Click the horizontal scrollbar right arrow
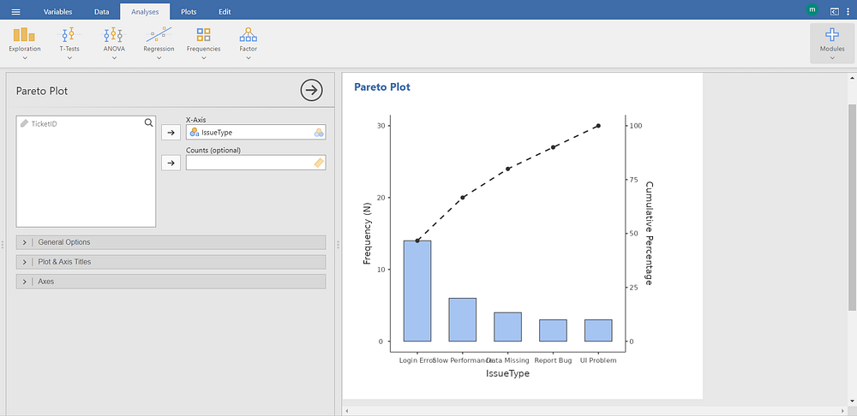The width and height of the screenshot is (857, 416). (x=842, y=410)
